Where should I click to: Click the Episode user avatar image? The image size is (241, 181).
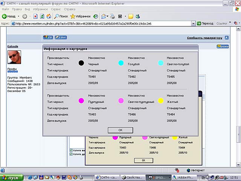(14, 57)
